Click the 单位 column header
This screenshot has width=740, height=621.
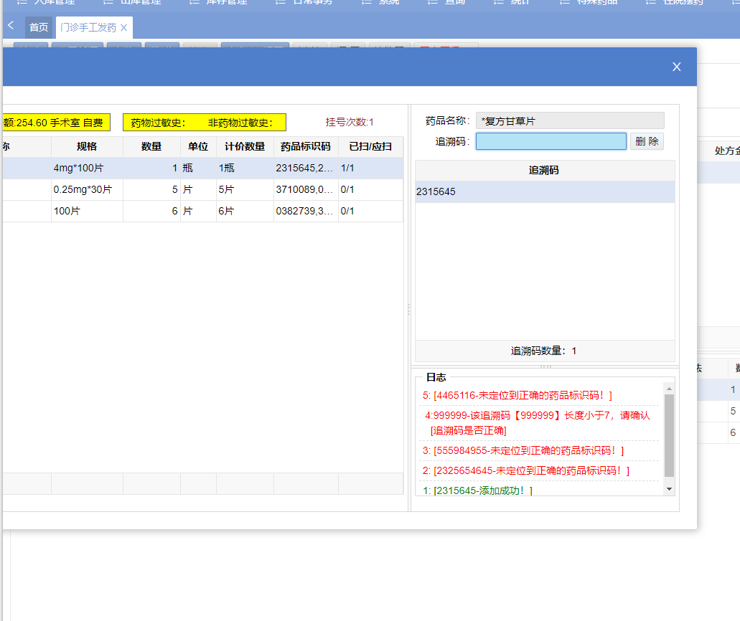click(198, 146)
